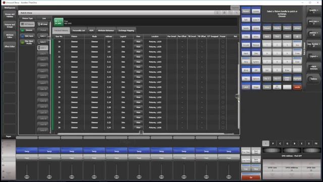This screenshot has width=323, height=182.
Task: Select the FX attribute bank button
Action: click(316, 144)
